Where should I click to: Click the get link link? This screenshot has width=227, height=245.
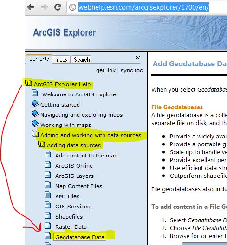[106, 70]
